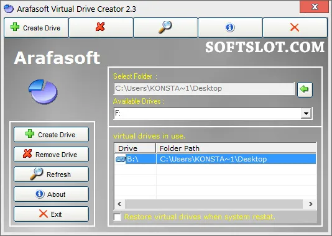Click the Folder Path column header
This screenshot has height=236, width=332.
[x=236, y=148]
